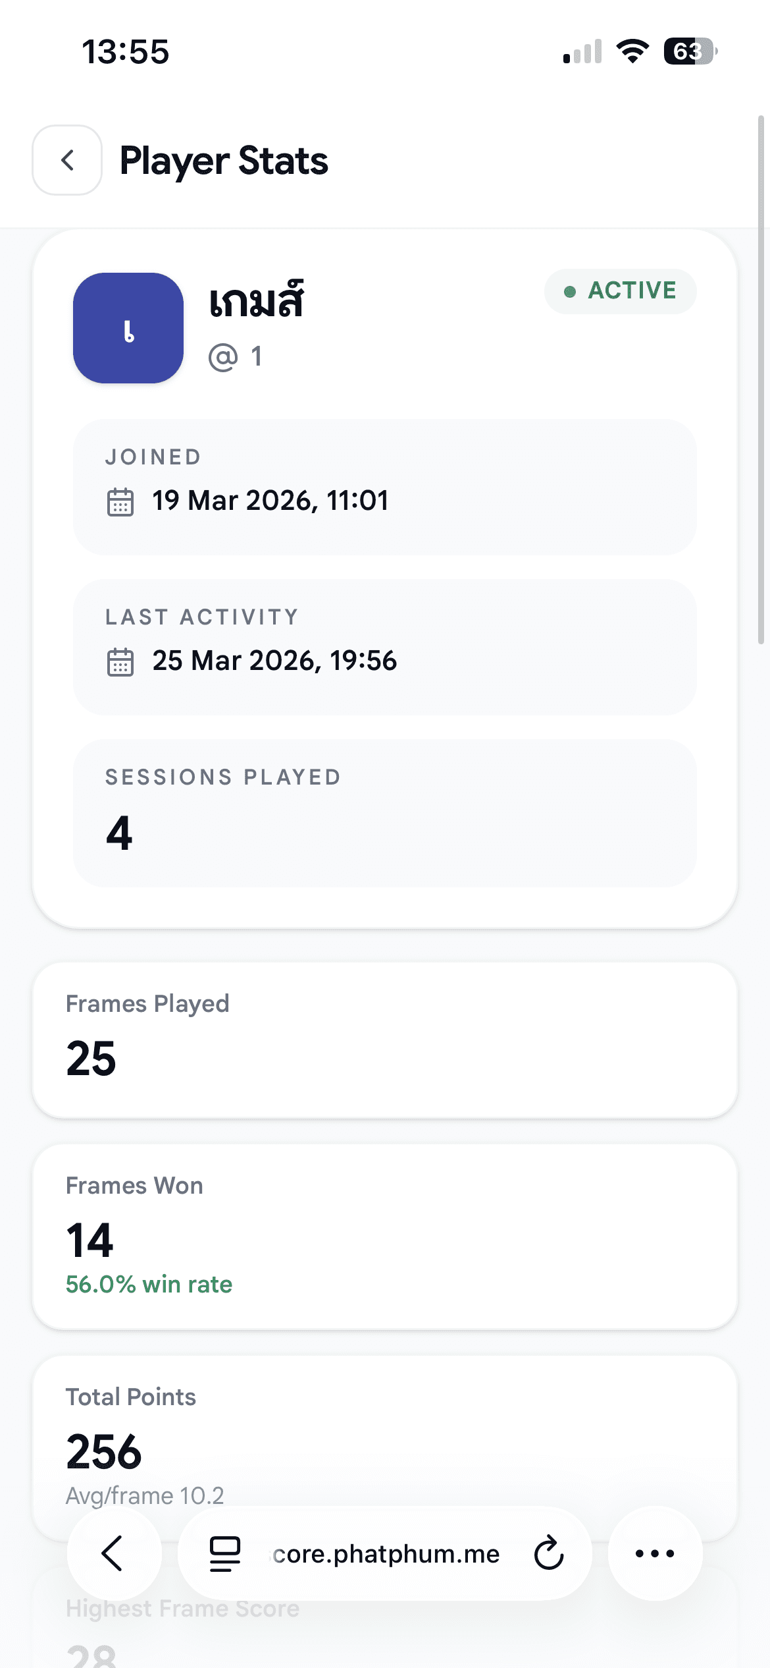Viewport: 770px width, 1668px height.
Task: Click the calendar icon under Joined
Action: (x=120, y=502)
